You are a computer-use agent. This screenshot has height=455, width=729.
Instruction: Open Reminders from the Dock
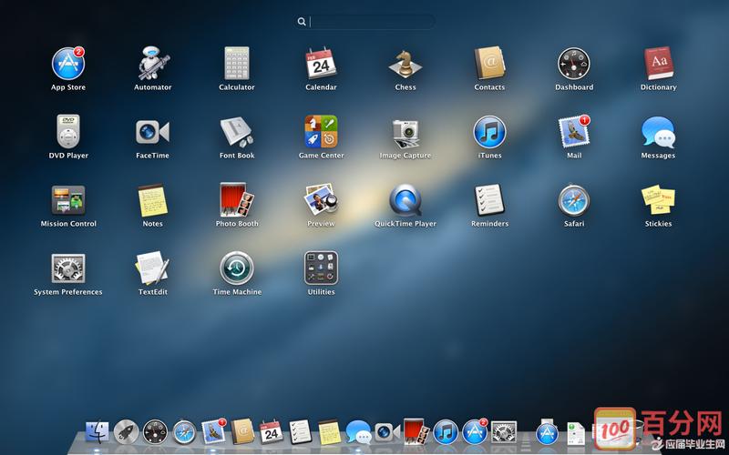301,431
